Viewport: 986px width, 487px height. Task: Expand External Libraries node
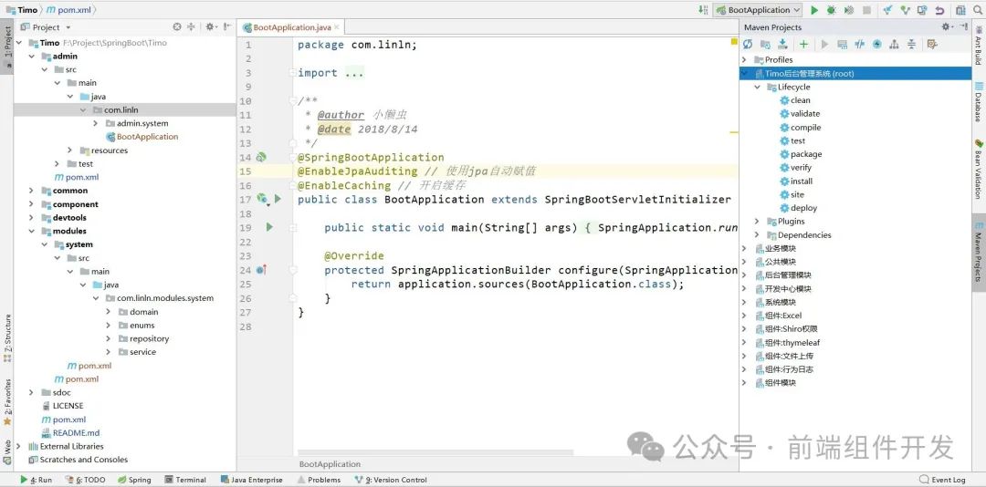click(x=18, y=446)
